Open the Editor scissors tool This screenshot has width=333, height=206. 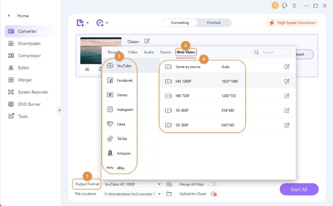[x=19, y=68]
